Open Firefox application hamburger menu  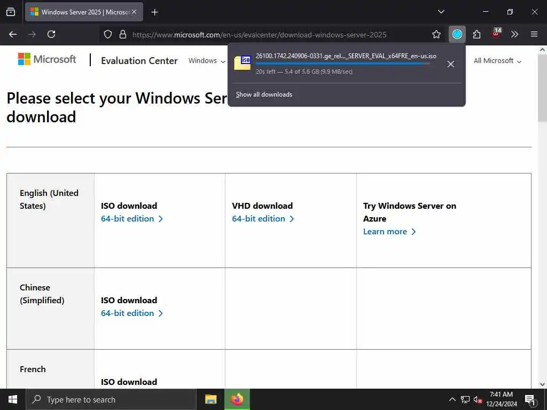click(534, 34)
